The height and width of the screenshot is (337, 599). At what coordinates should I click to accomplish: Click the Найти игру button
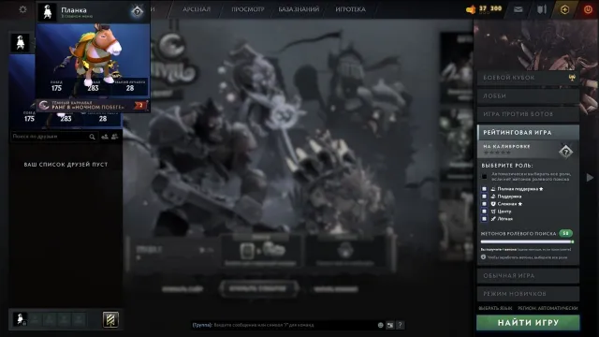[528, 323]
